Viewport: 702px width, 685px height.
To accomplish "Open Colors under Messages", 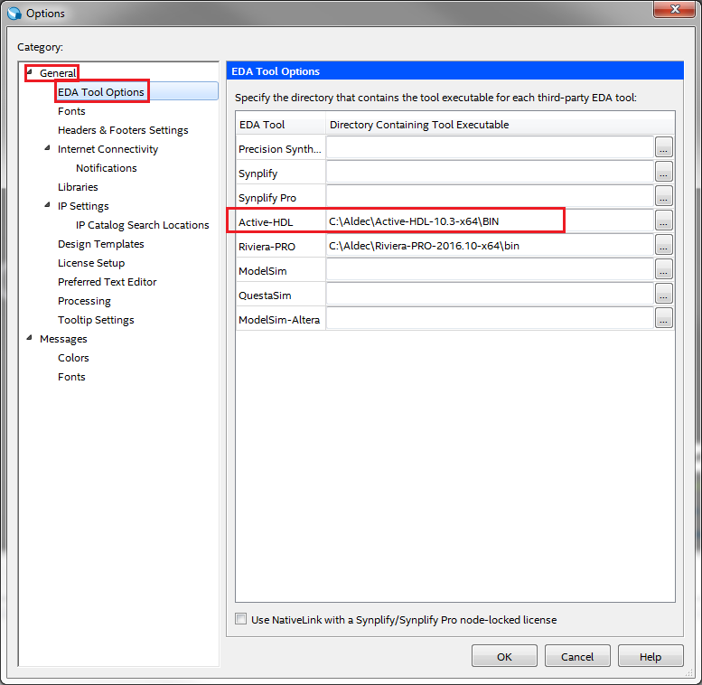I will 73,358.
